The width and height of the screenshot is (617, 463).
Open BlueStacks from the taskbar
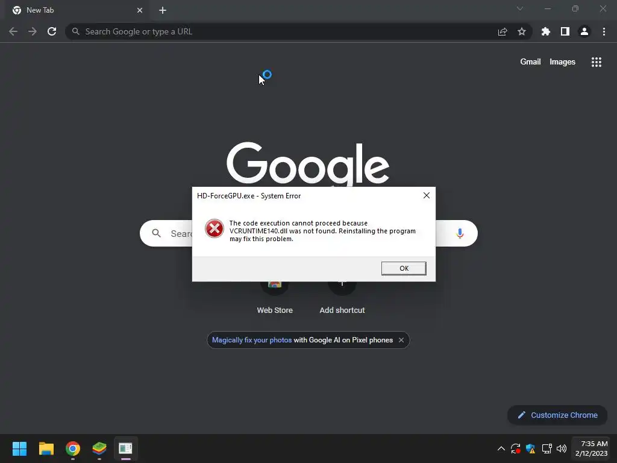pos(99,449)
